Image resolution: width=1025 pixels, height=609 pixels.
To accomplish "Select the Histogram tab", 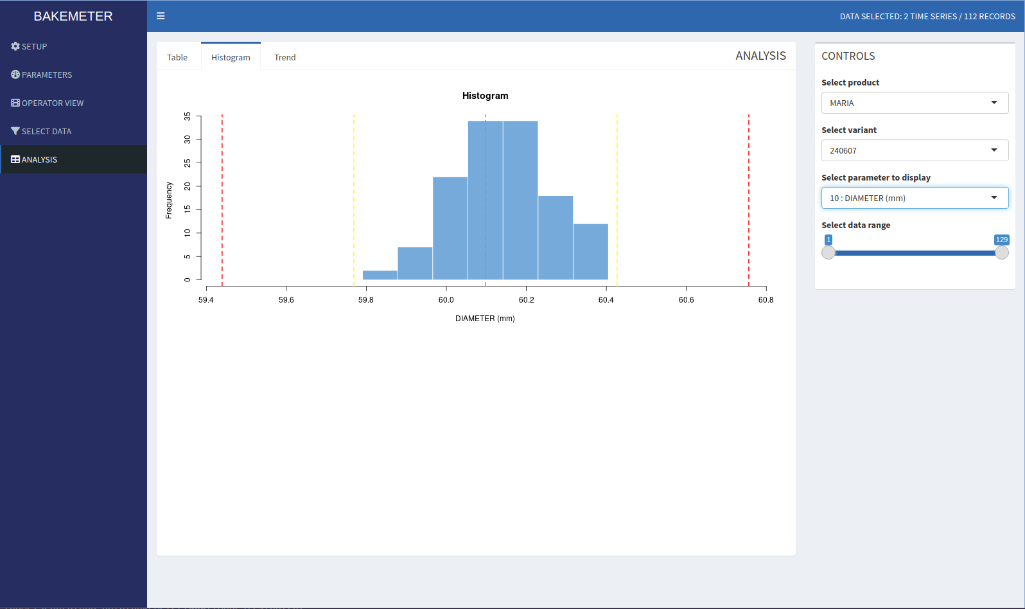I will pos(231,57).
